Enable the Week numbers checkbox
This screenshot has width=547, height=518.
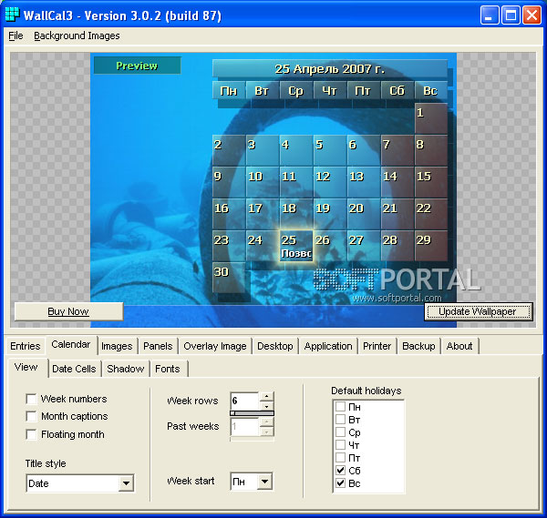pyautogui.click(x=31, y=399)
